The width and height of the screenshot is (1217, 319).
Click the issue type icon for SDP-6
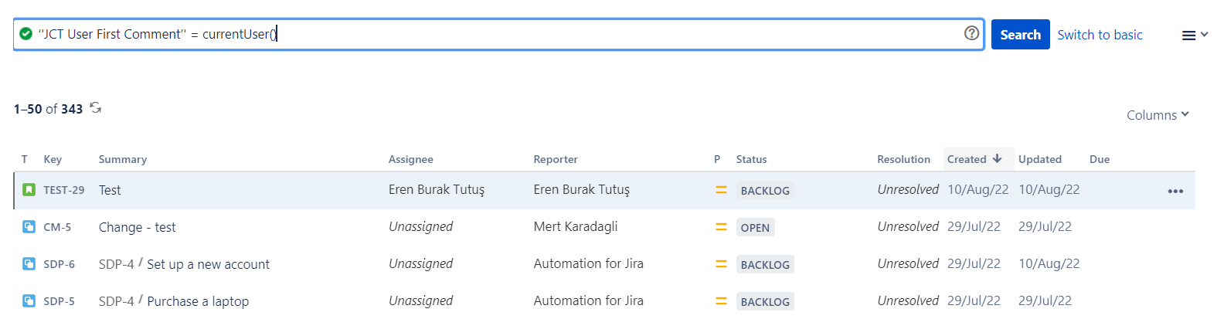click(x=29, y=264)
